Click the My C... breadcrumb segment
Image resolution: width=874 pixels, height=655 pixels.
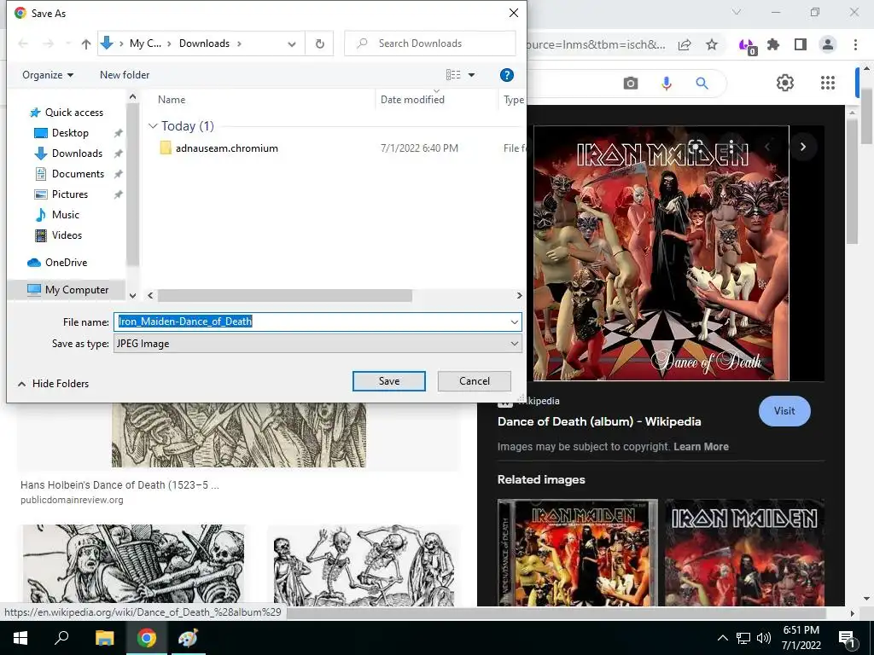click(x=145, y=43)
